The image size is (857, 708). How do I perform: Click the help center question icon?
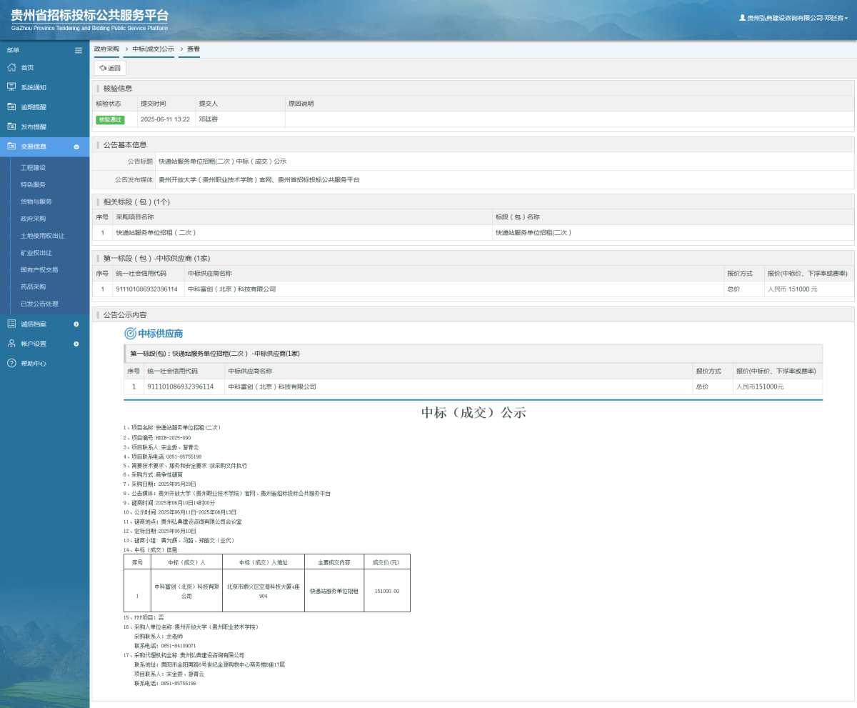(x=11, y=363)
